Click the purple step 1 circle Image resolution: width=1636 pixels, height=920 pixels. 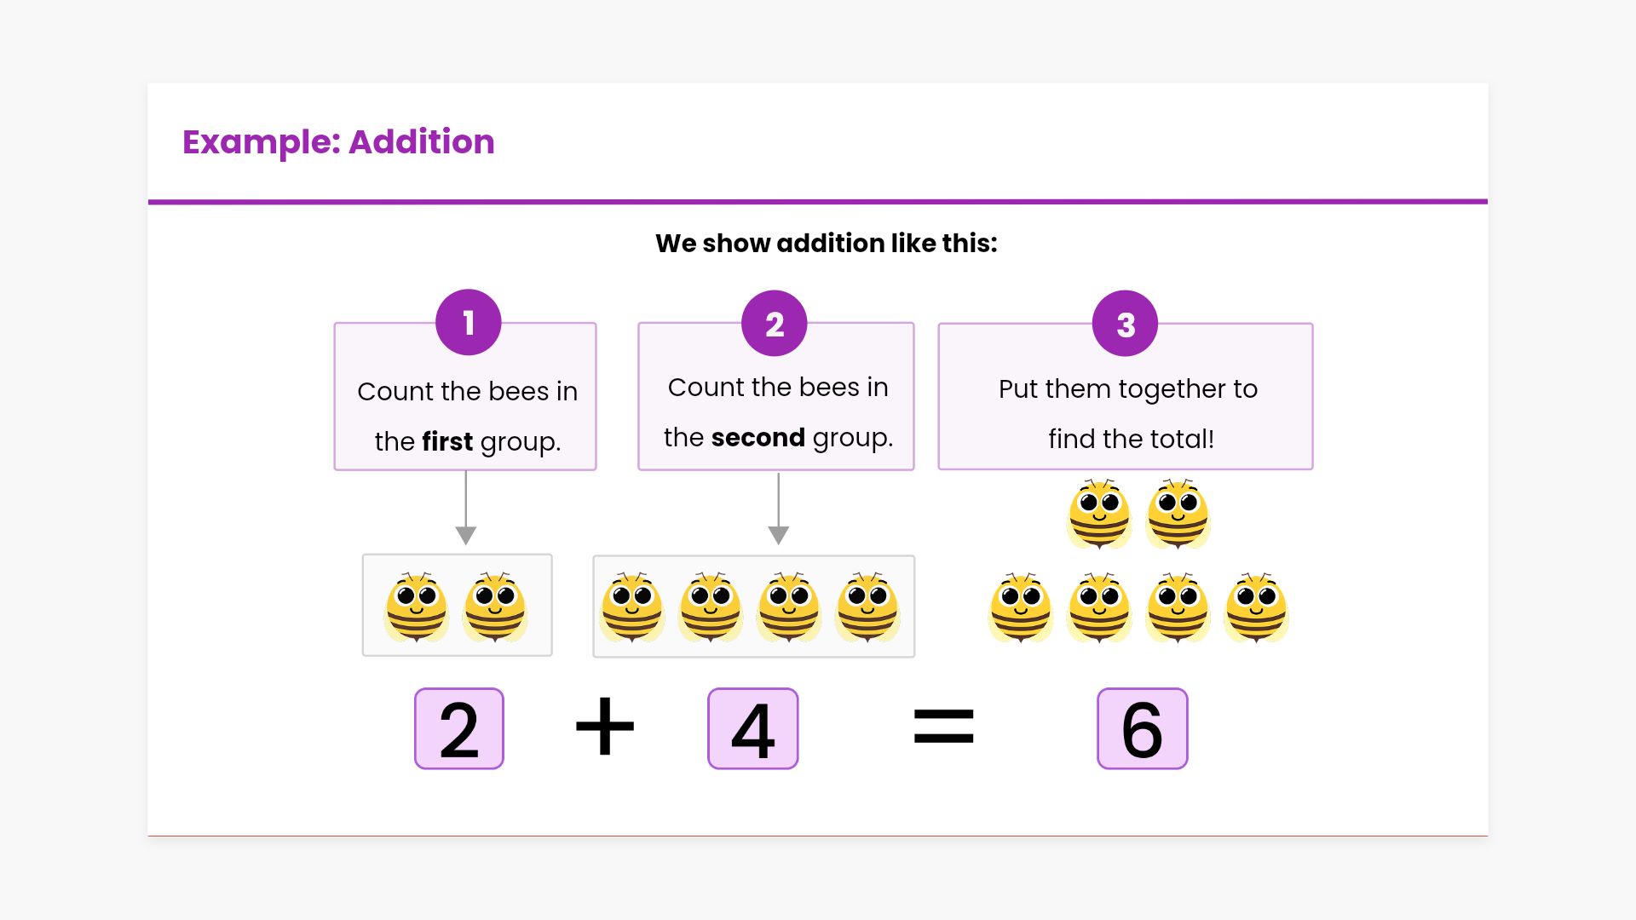[x=468, y=323]
